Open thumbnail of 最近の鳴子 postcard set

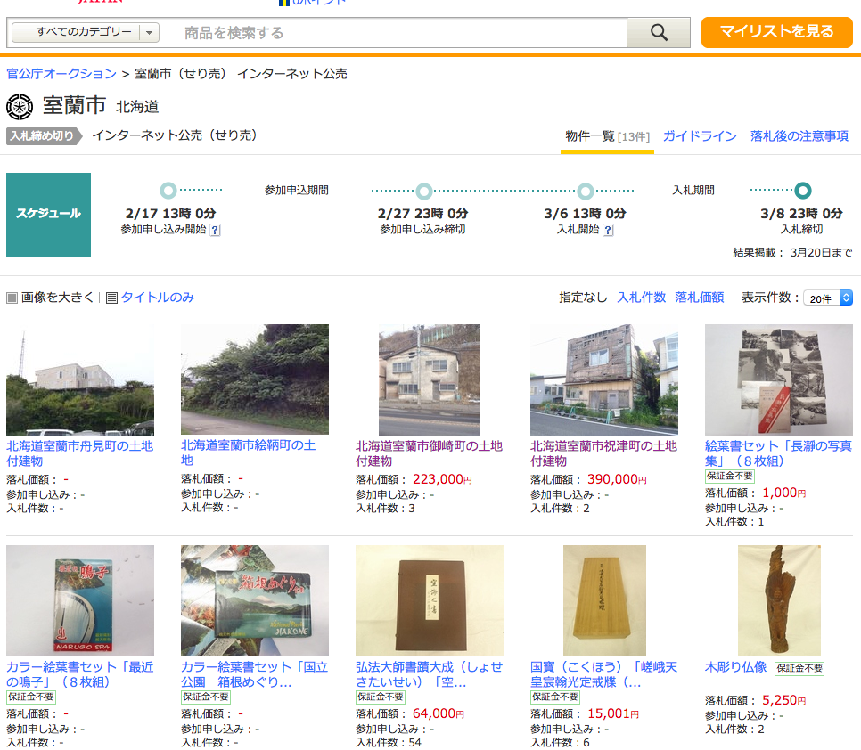(80, 600)
